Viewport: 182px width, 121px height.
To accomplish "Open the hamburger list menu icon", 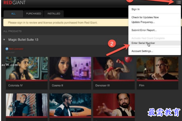I will (179, 2).
